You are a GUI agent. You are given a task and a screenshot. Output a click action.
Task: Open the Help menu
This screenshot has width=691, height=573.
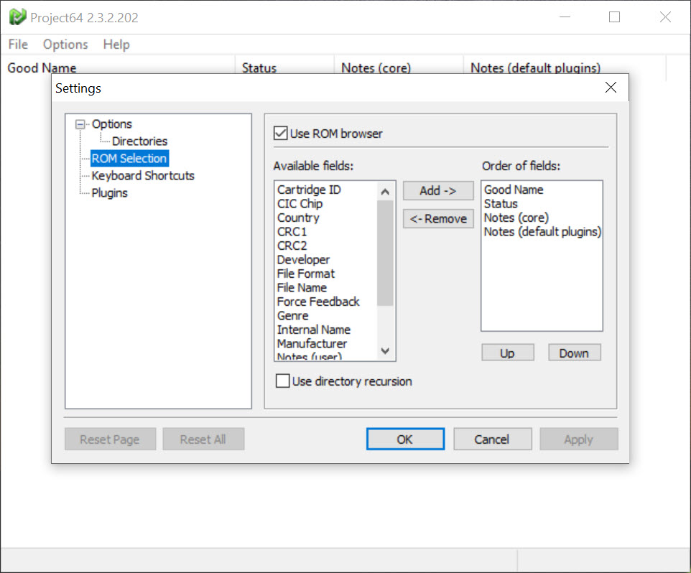(116, 45)
